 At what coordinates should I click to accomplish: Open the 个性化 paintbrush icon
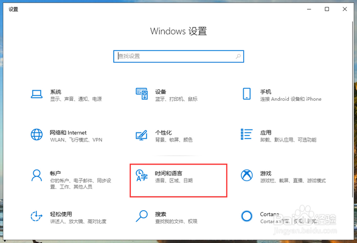[141, 135]
